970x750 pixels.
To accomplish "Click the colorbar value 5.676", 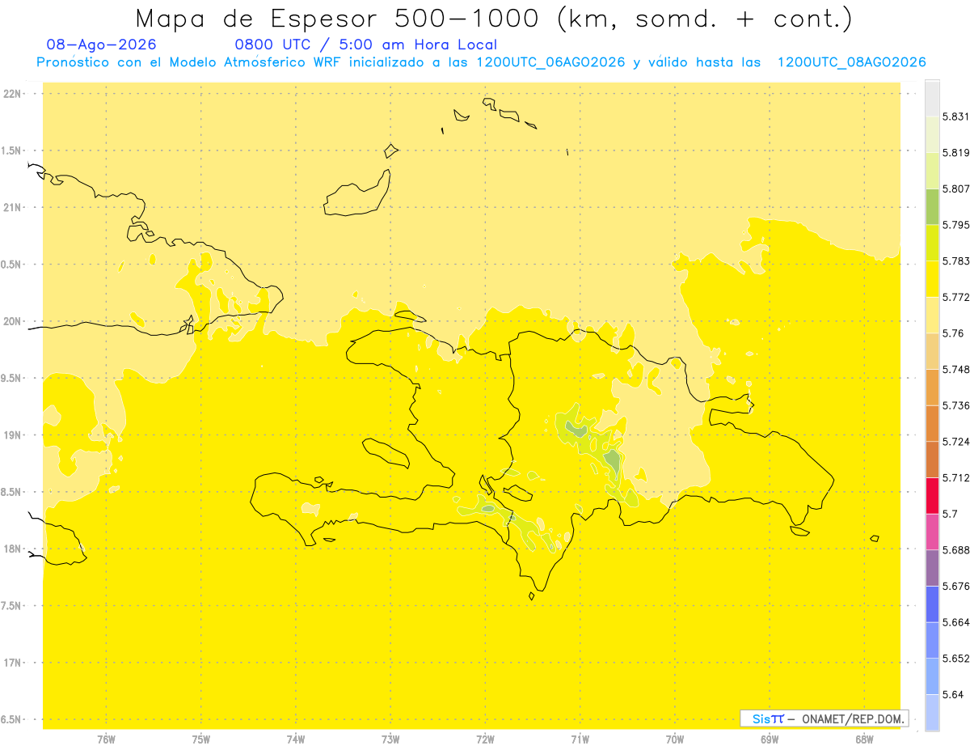I will [x=956, y=587].
